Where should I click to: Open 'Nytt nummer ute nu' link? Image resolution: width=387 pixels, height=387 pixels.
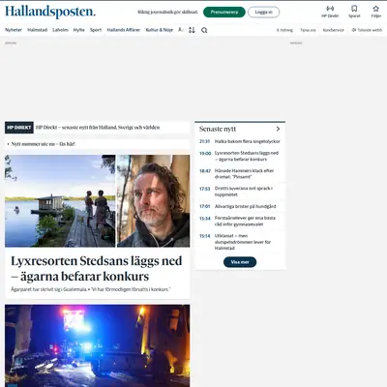coord(43,144)
